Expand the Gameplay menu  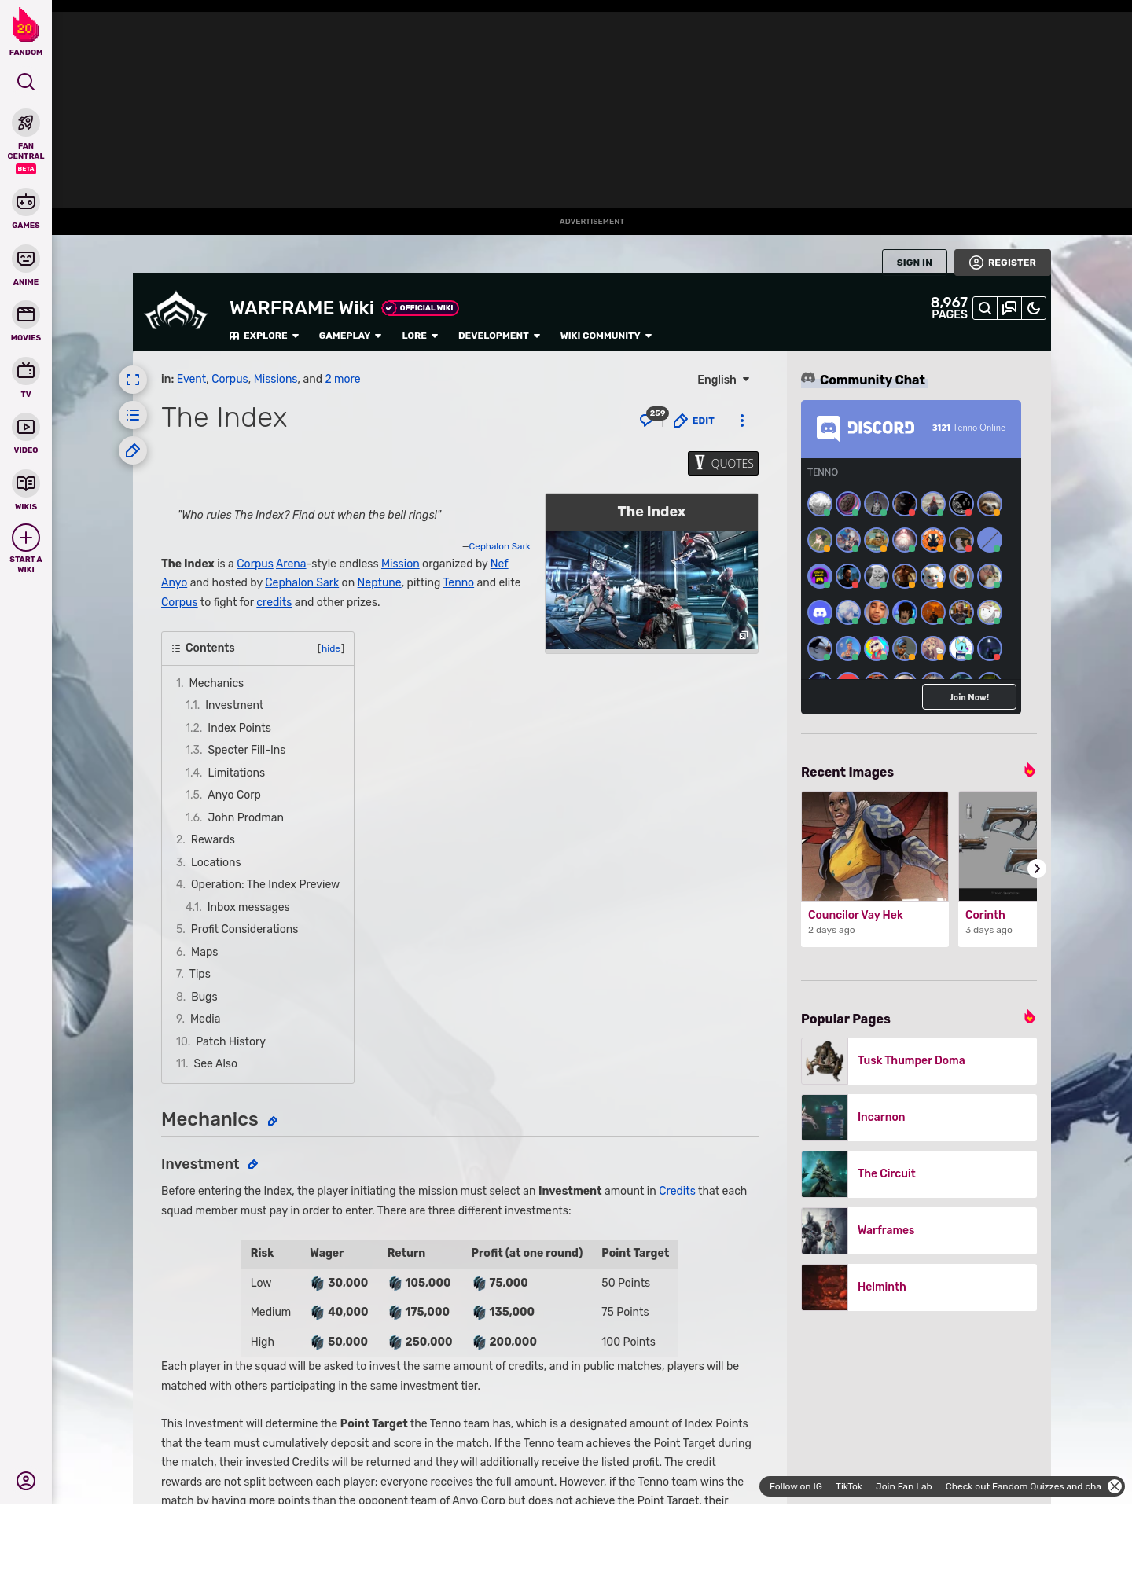tap(351, 336)
